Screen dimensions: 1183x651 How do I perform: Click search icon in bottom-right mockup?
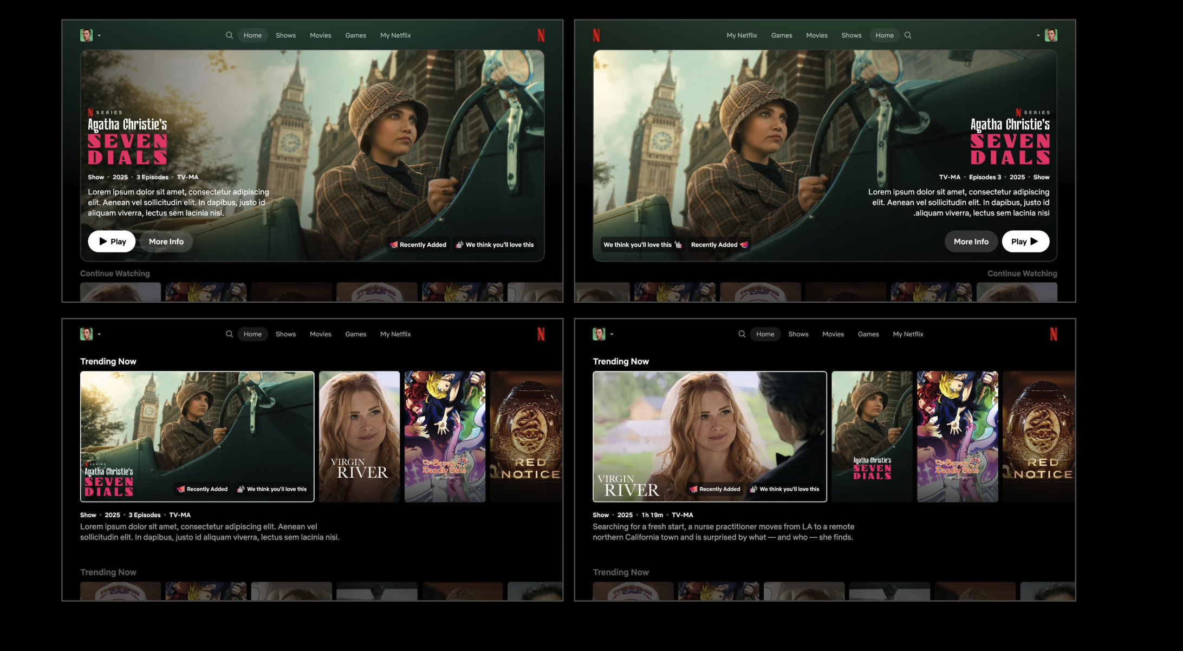click(742, 334)
